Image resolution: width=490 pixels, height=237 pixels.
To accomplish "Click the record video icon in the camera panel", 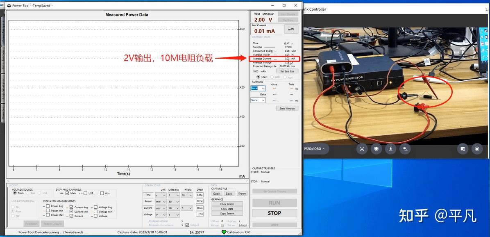I will (x=463, y=149).
